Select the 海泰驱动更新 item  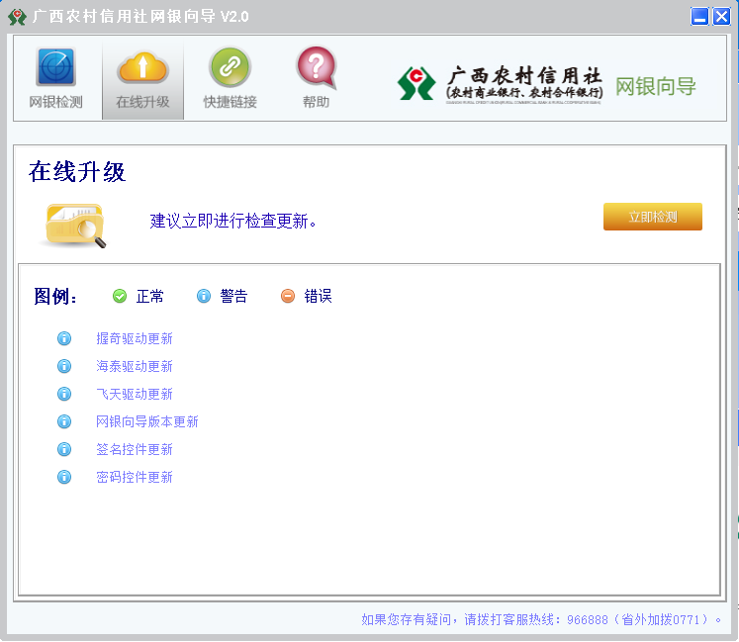pos(134,366)
